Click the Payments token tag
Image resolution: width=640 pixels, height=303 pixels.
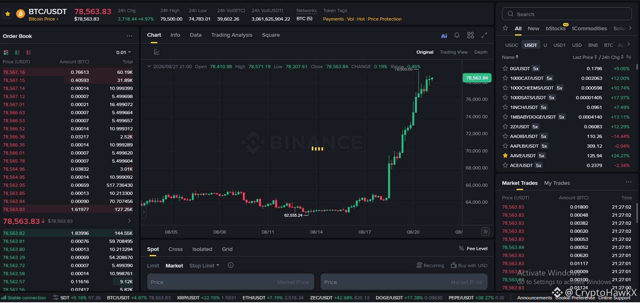click(x=334, y=19)
